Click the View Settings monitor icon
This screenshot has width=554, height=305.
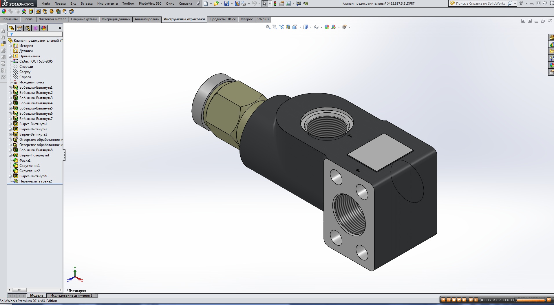pos(344,27)
